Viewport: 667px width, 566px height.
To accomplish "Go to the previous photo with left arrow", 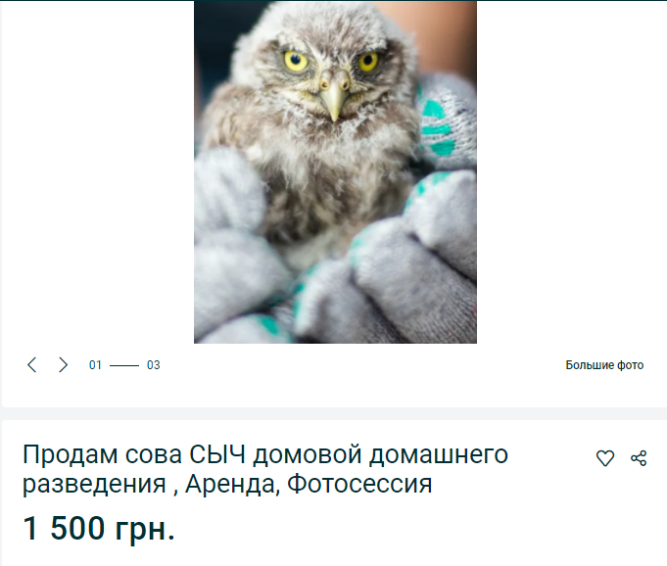I will [32, 365].
